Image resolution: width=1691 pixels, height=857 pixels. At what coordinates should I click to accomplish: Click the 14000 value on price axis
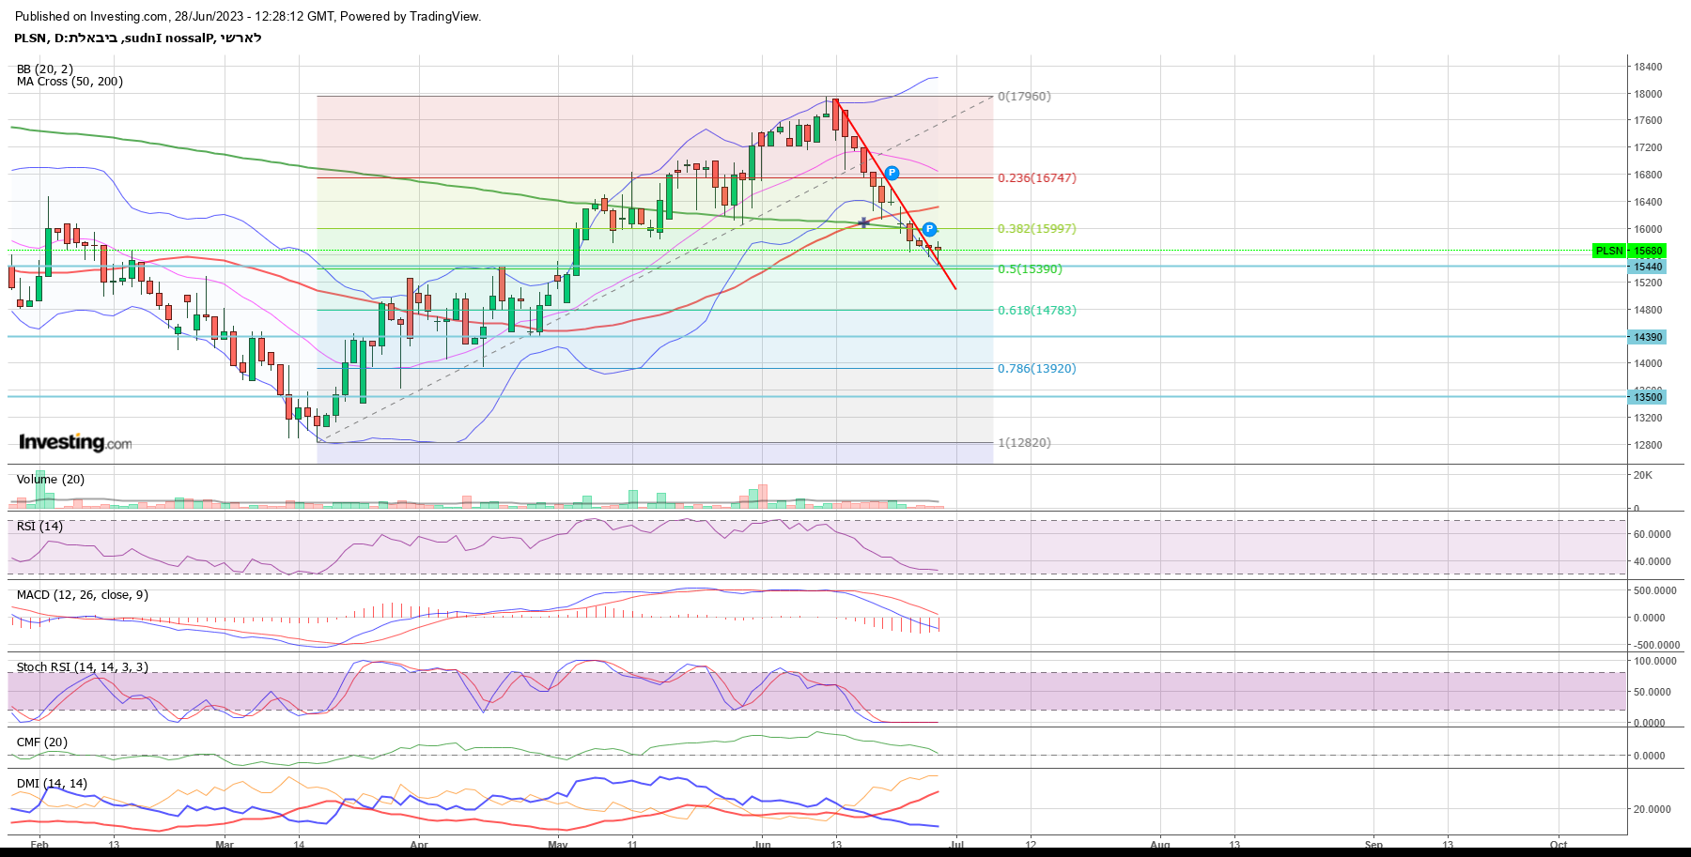point(1648,364)
